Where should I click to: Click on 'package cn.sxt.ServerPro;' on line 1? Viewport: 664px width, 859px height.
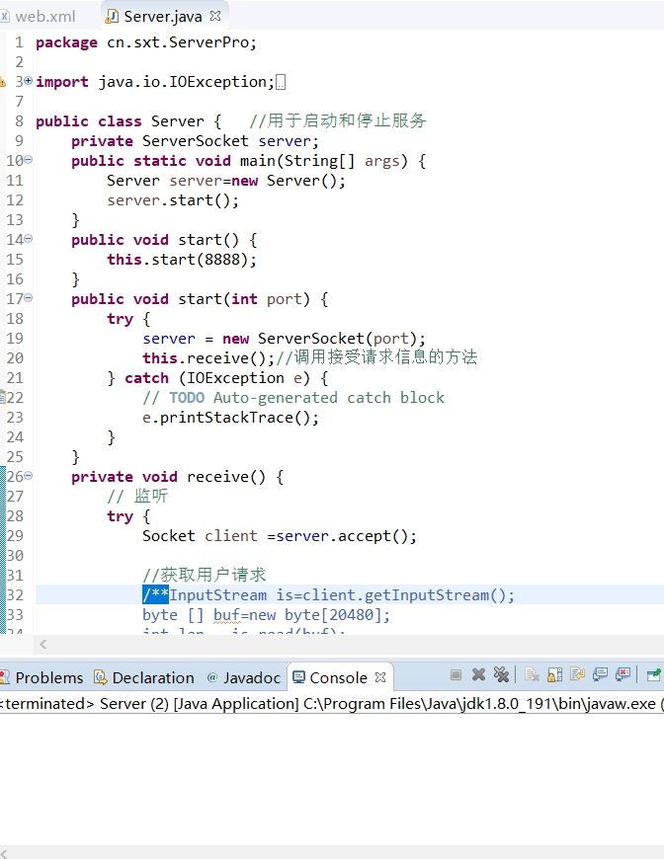click(x=146, y=42)
